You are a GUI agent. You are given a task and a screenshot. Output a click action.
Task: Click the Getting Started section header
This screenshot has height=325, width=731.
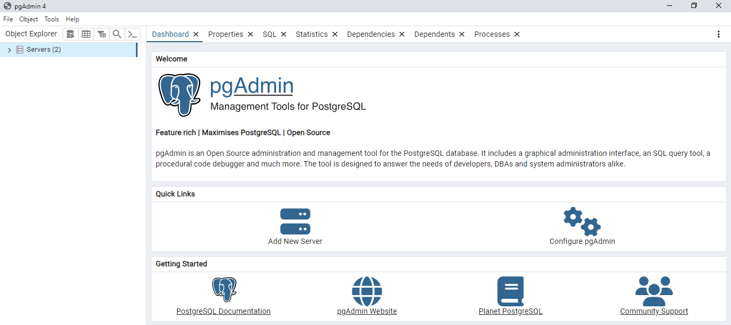[x=181, y=264]
